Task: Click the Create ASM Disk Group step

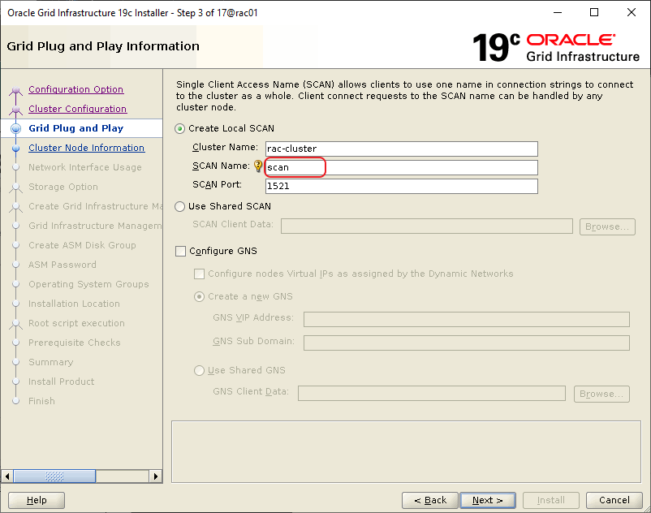Action: pyautogui.click(x=82, y=245)
